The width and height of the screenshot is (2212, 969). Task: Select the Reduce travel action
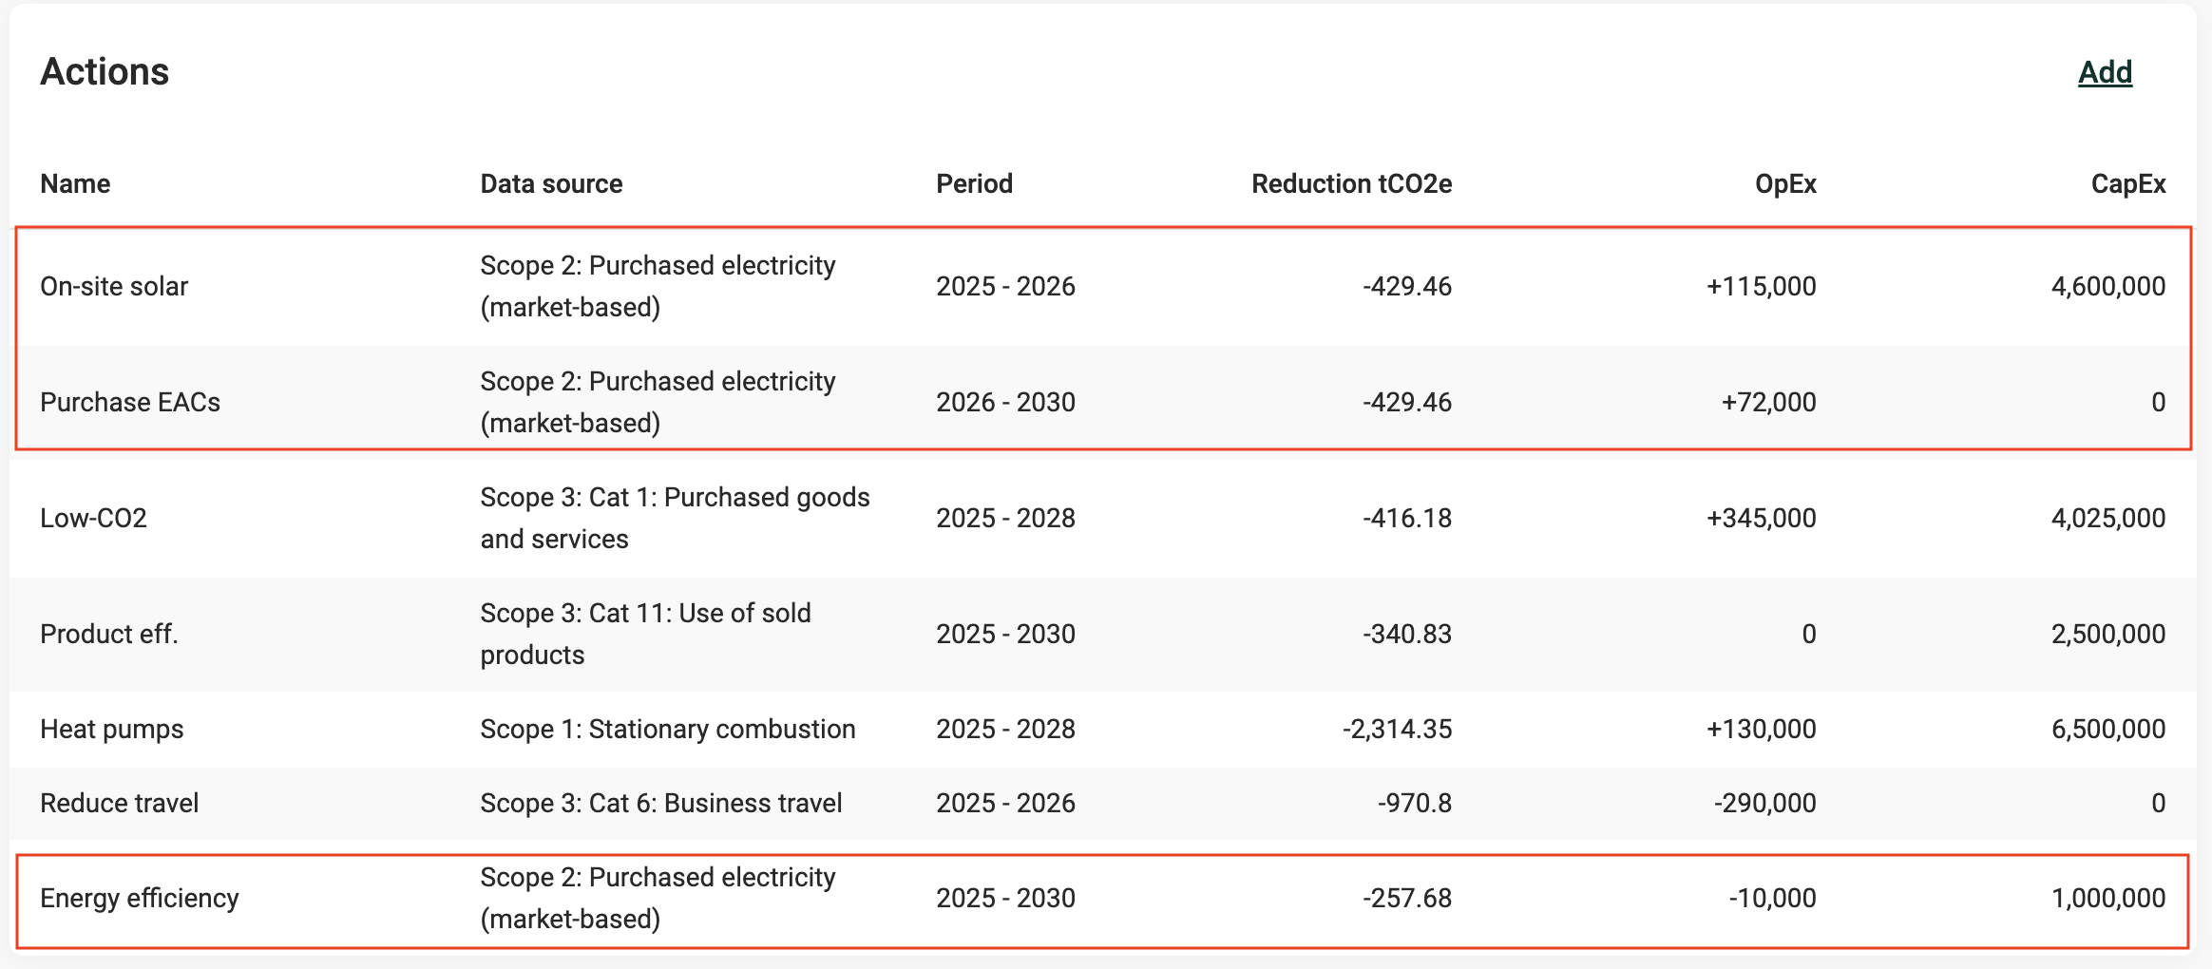tap(120, 803)
